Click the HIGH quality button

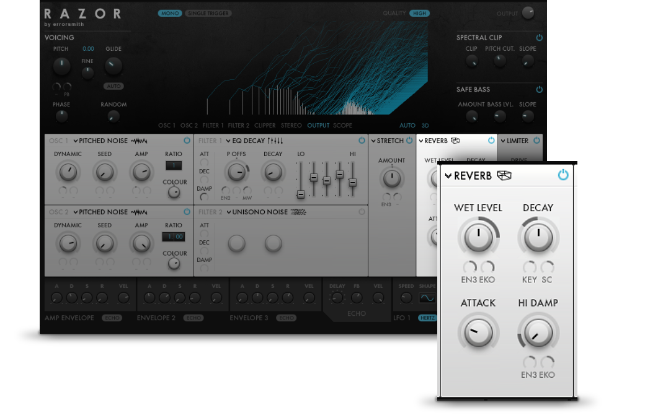point(420,14)
